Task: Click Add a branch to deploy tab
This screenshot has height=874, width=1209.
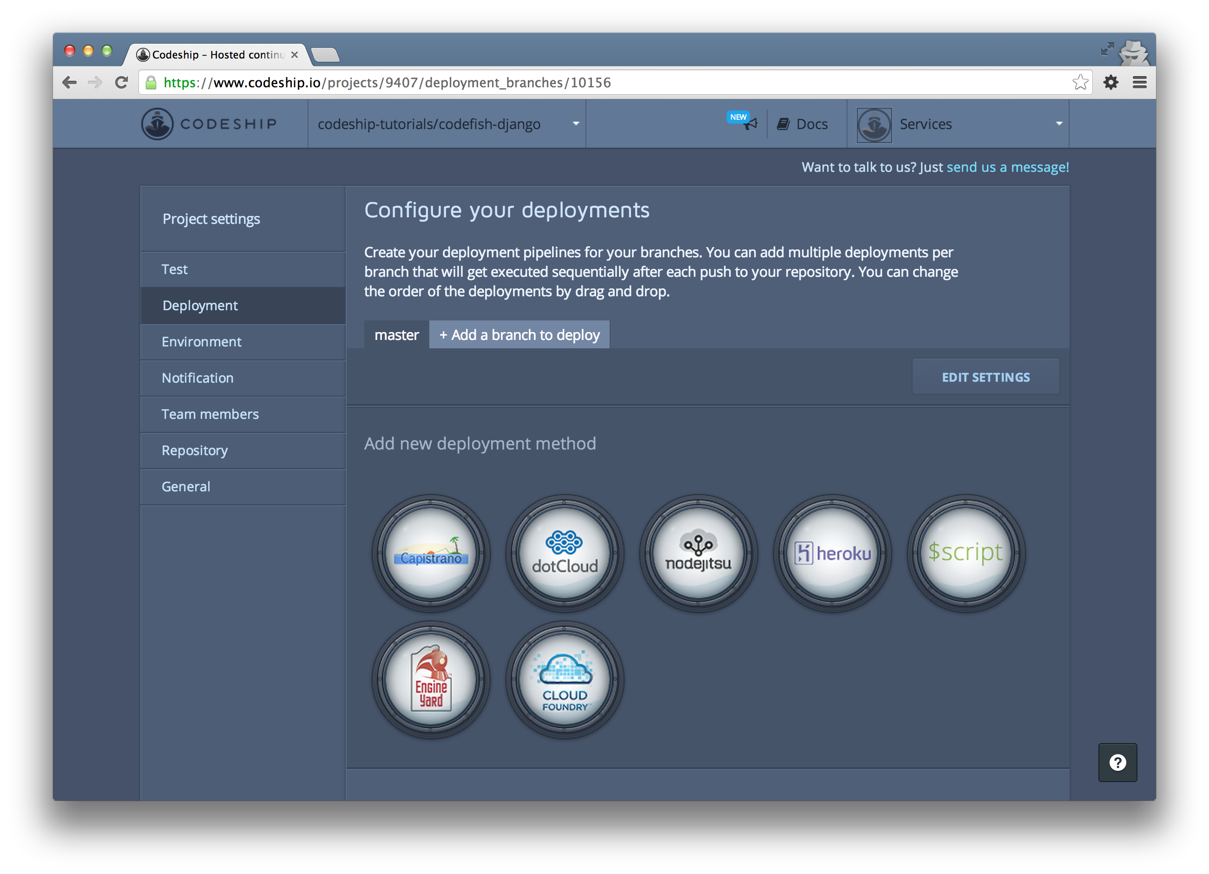Action: coord(519,335)
